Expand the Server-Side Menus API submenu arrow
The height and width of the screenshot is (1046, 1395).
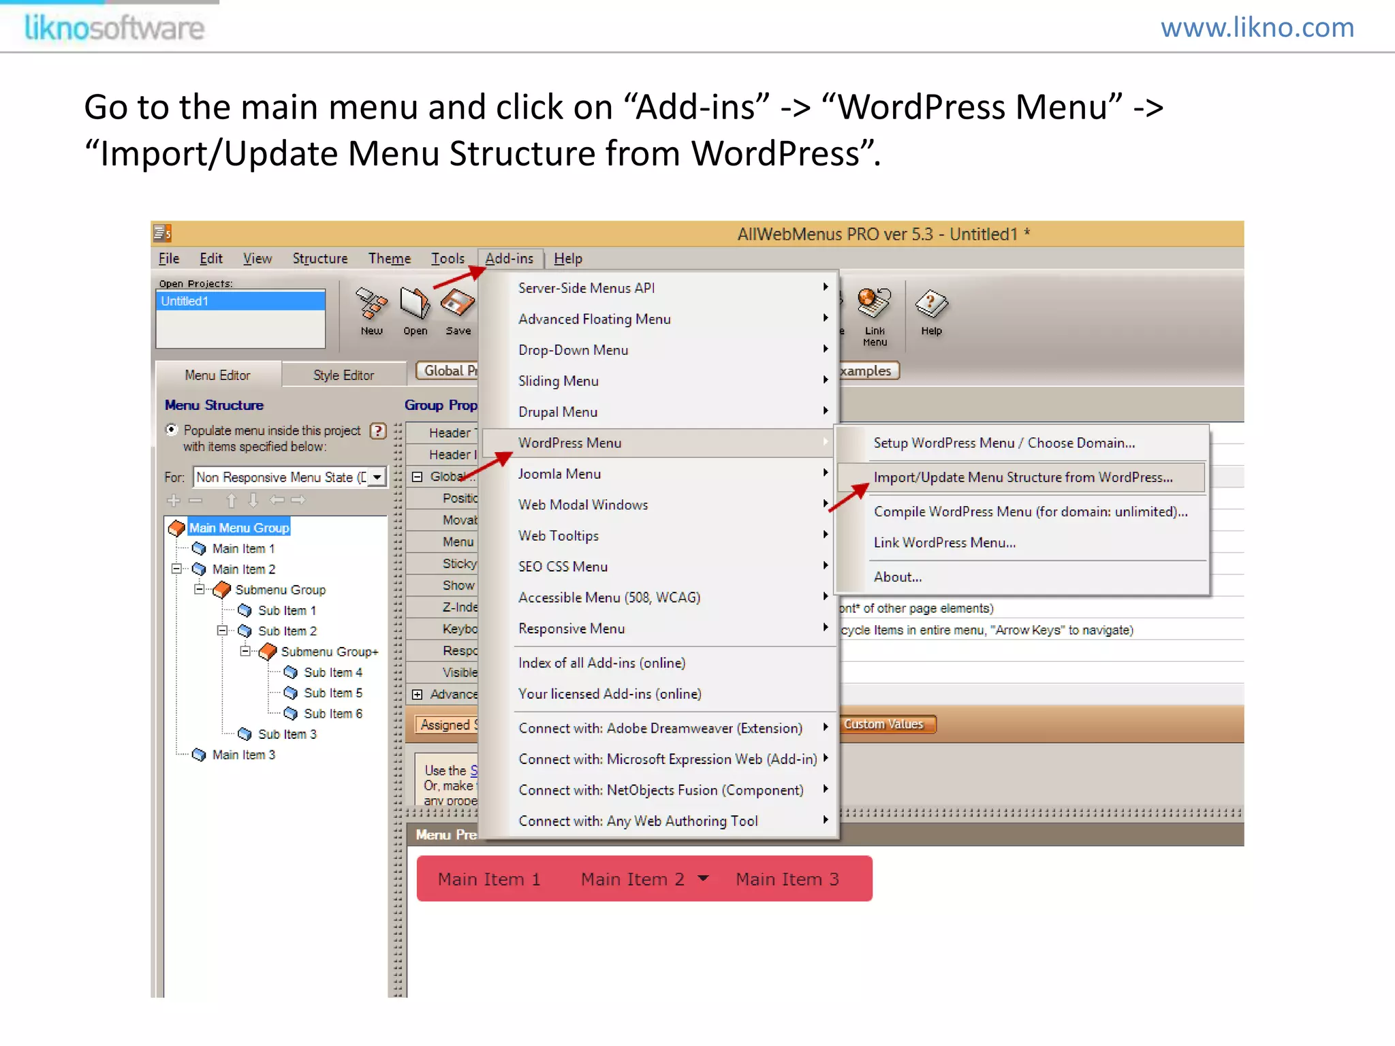[x=825, y=287]
